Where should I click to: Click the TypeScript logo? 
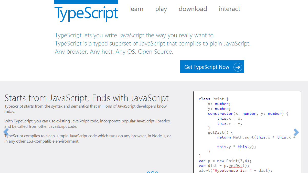click(86, 11)
